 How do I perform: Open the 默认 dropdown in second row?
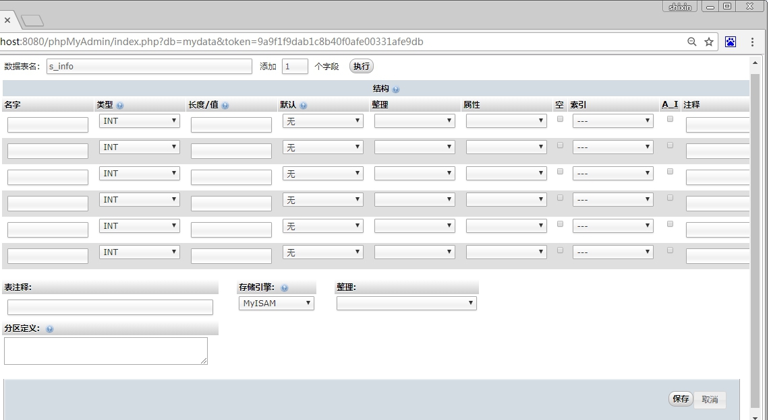tap(322, 147)
